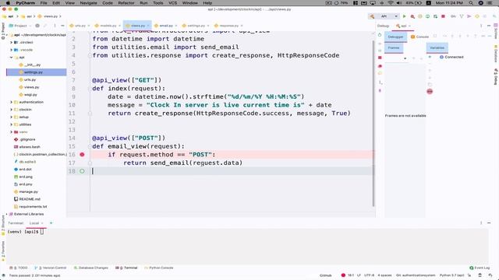Expand the utilities folder
The width and height of the screenshot is (499, 280).
pyautogui.click(x=12, y=124)
